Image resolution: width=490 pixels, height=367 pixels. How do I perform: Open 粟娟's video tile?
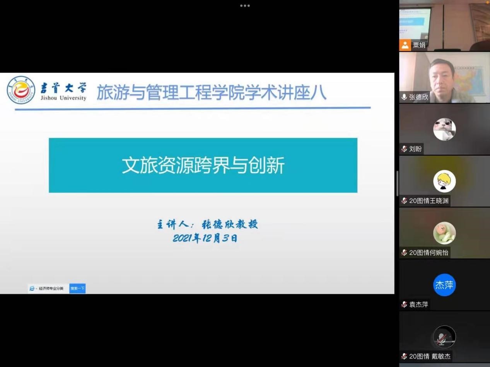pos(444,23)
